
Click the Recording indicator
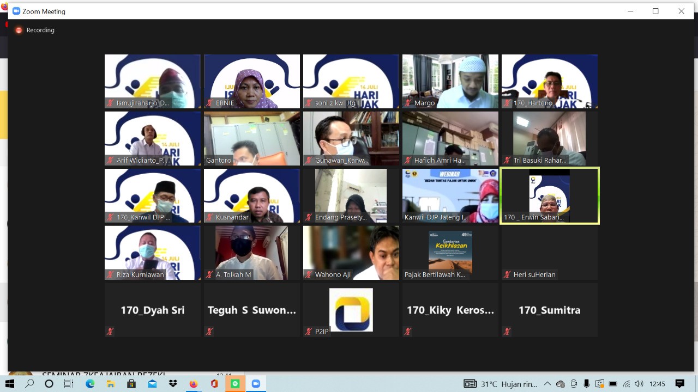point(35,30)
